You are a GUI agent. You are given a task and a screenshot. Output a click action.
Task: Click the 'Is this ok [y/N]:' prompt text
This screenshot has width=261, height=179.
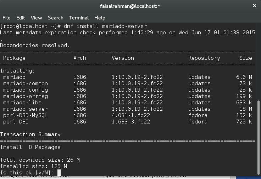pos(27,173)
